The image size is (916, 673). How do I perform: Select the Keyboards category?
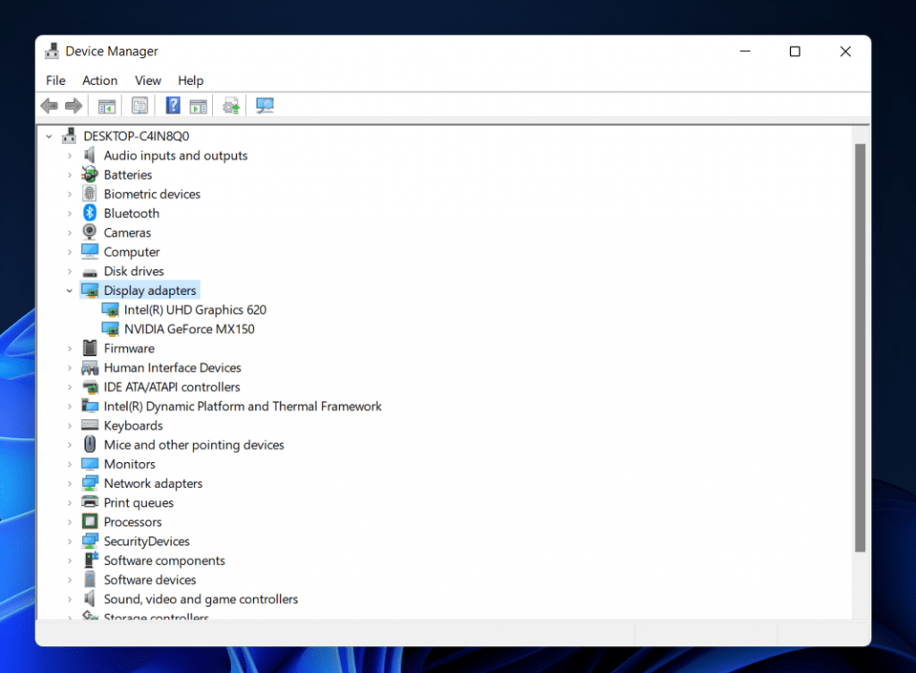tap(133, 425)
